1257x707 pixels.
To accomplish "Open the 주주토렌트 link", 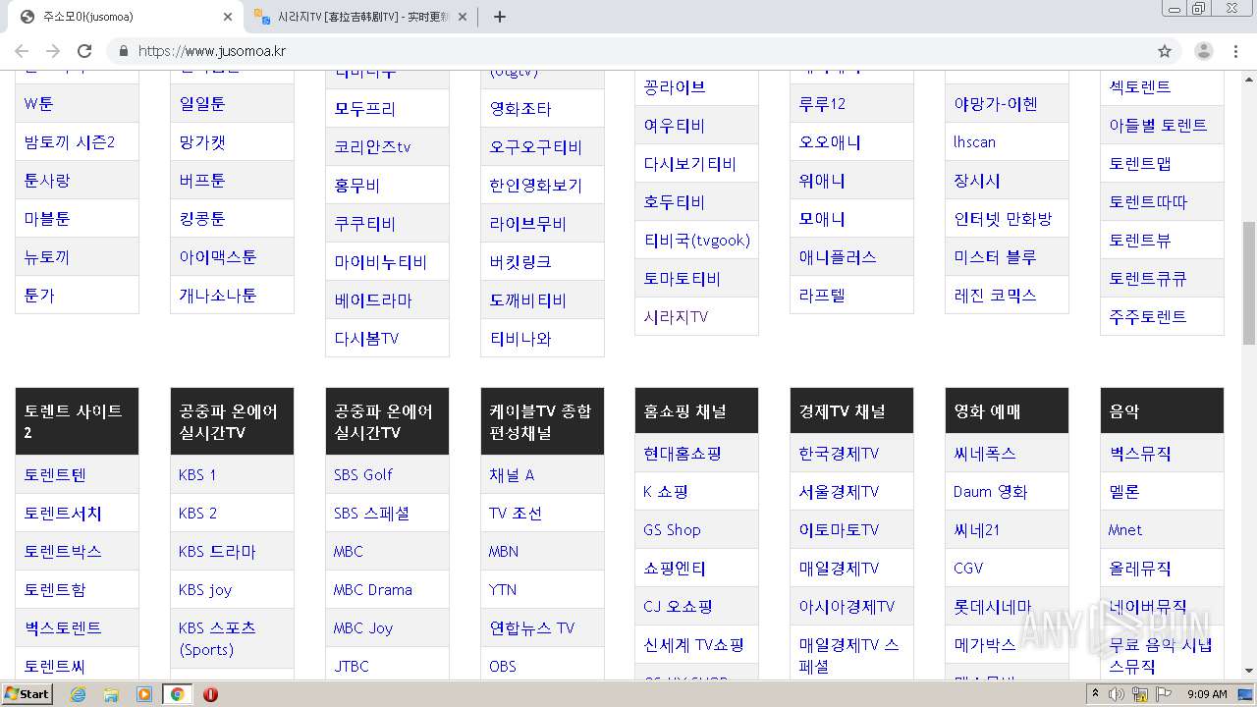I will [1148, 316].
